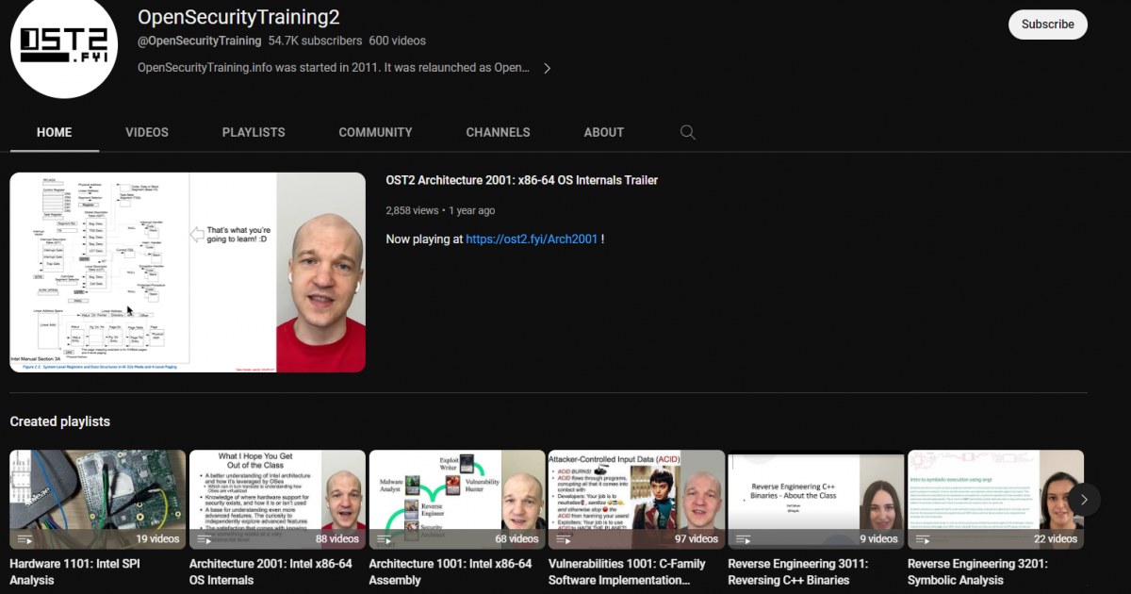
Task: Click playlist icon on Reverse Engineering 3011 thumbnail
Action: click(744, 539)
